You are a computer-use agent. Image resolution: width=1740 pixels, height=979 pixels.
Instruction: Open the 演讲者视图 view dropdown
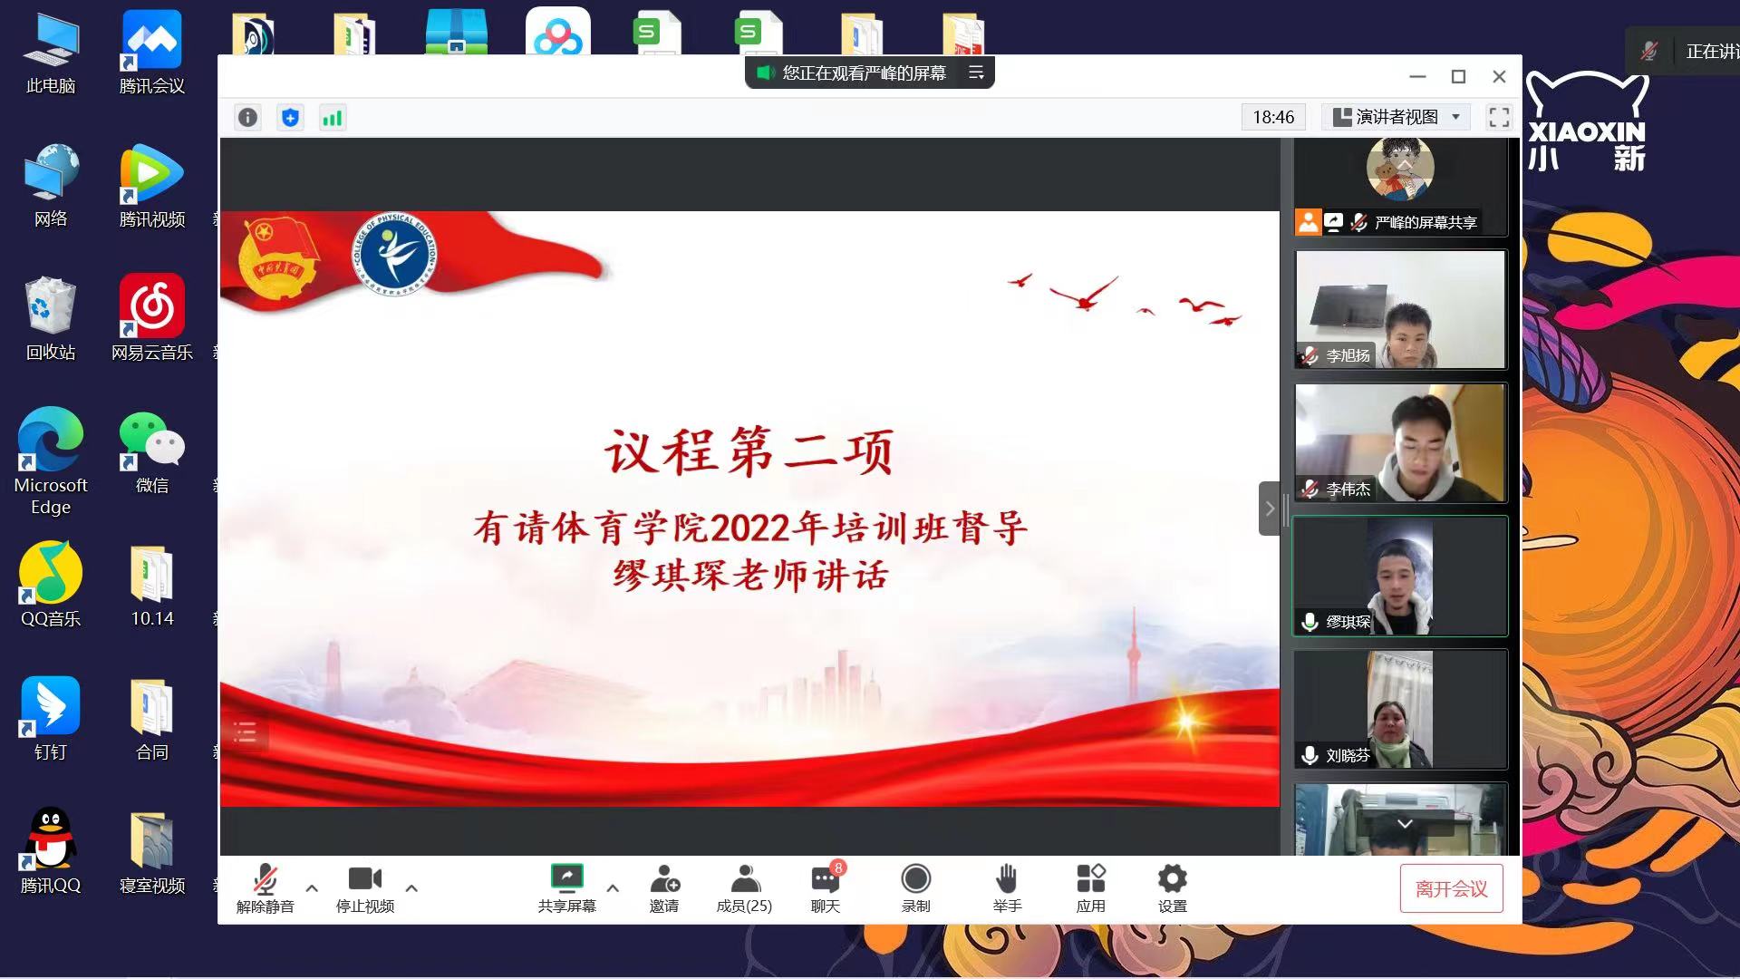coord(1397,117)
